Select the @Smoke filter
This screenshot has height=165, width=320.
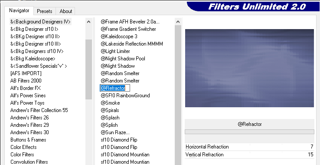110,103
